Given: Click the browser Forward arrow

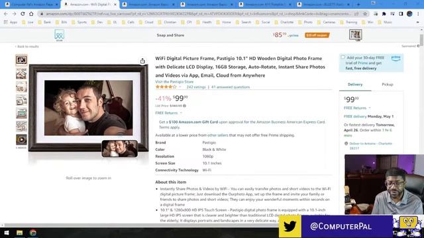Looking at the screenshot, I should click(x=14, y=14).
